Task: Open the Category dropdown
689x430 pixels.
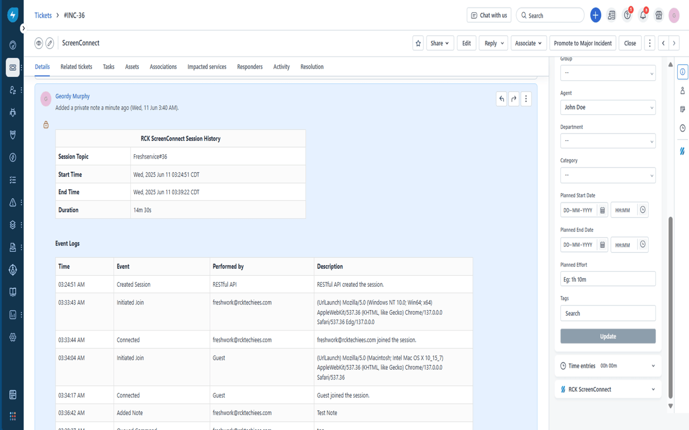Action: (608, 175)
